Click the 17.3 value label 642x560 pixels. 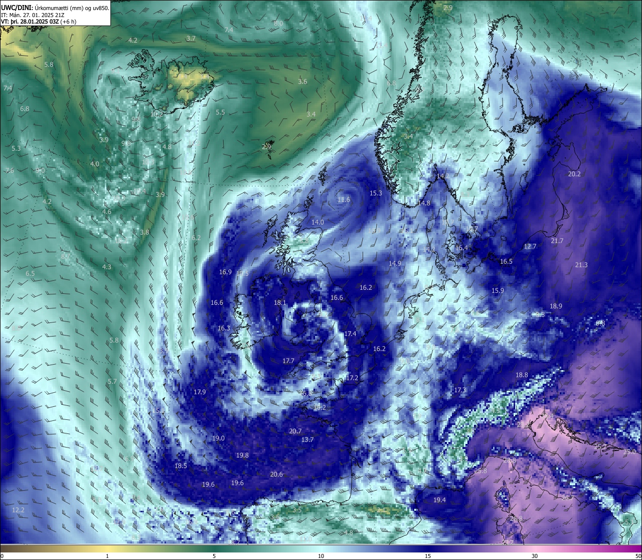pyautogui.click(x=460, y=390)
